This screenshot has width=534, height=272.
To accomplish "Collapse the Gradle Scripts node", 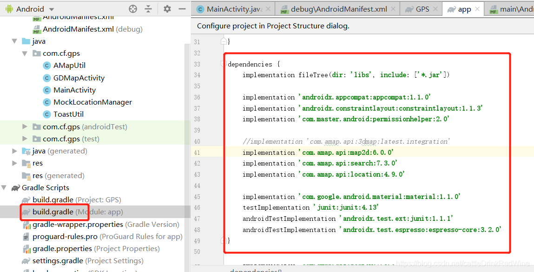I will 4,188.
